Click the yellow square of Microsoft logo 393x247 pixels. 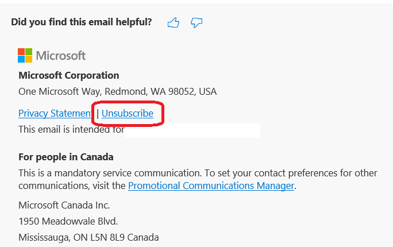click(x=29, y=59)
